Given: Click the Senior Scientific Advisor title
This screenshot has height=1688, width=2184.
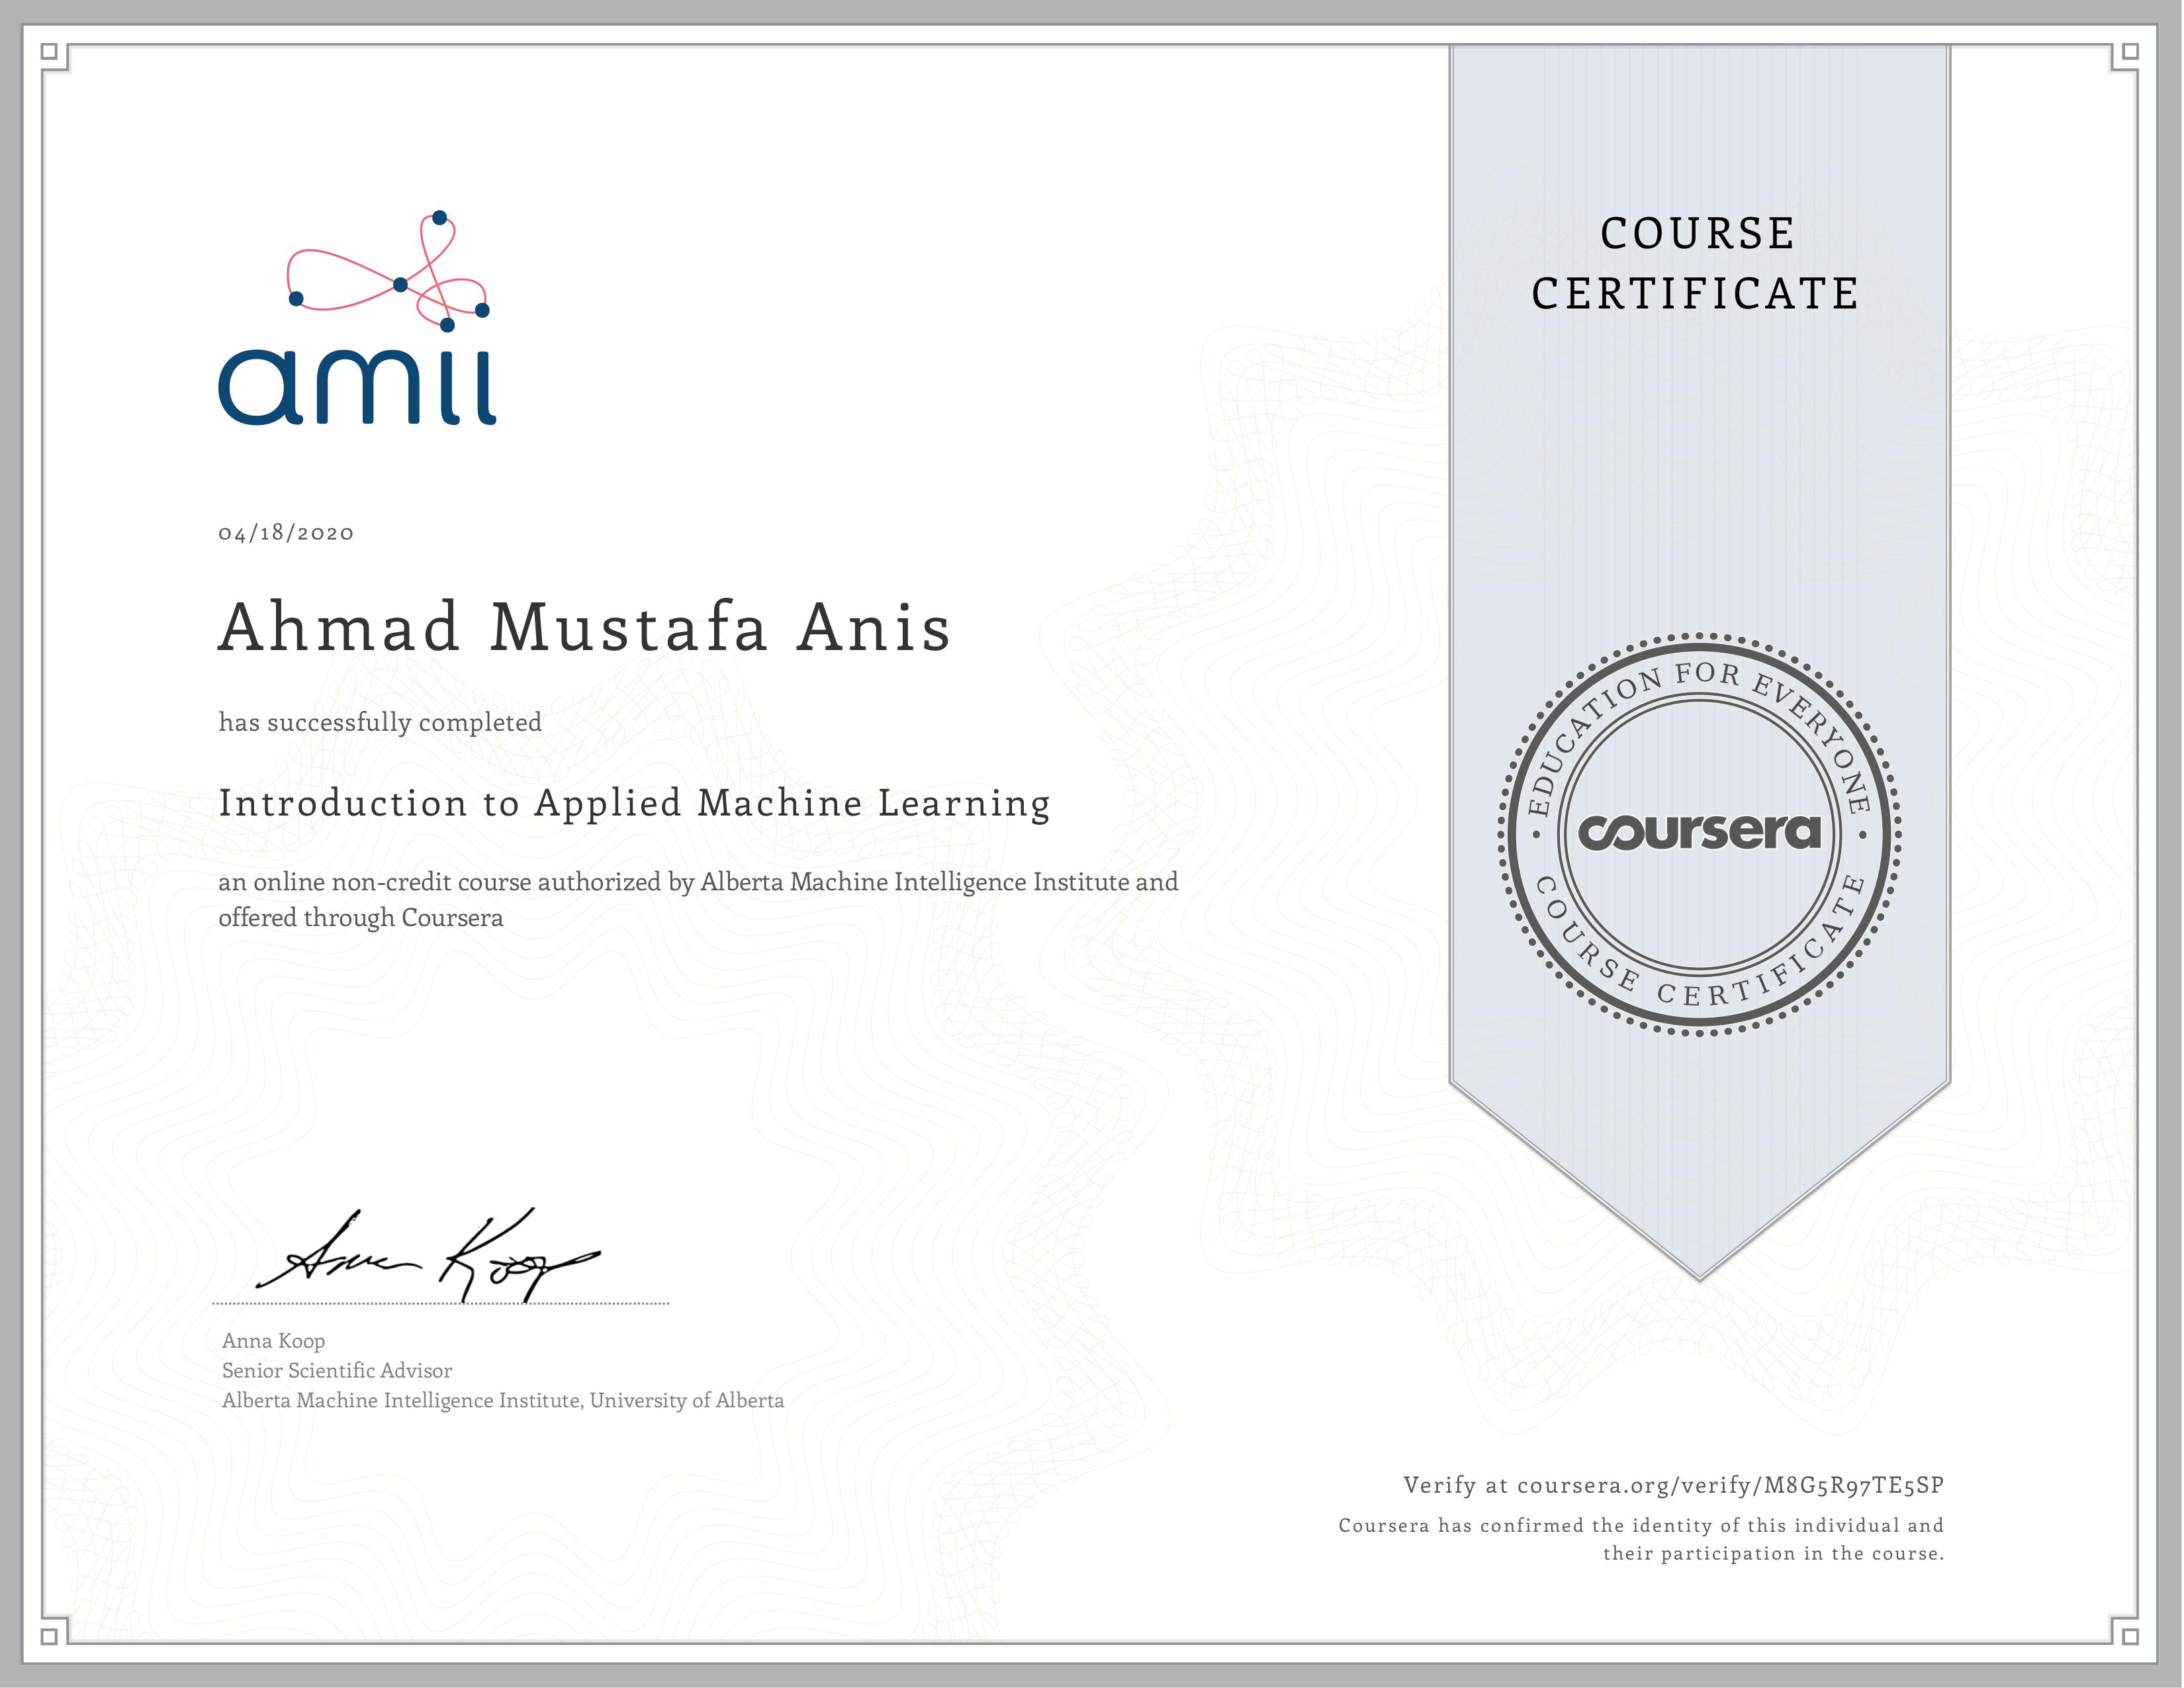Looking at the screenshot, I should pyautogui.click(x=337, y=1371).
